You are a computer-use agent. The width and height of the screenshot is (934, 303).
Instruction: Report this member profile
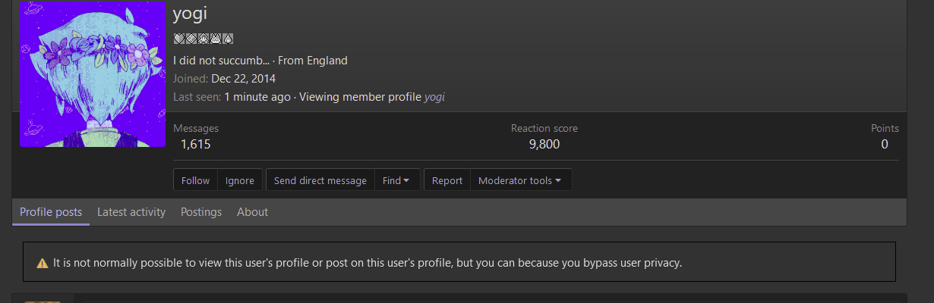pyautogui.click(x=447, y=180)
